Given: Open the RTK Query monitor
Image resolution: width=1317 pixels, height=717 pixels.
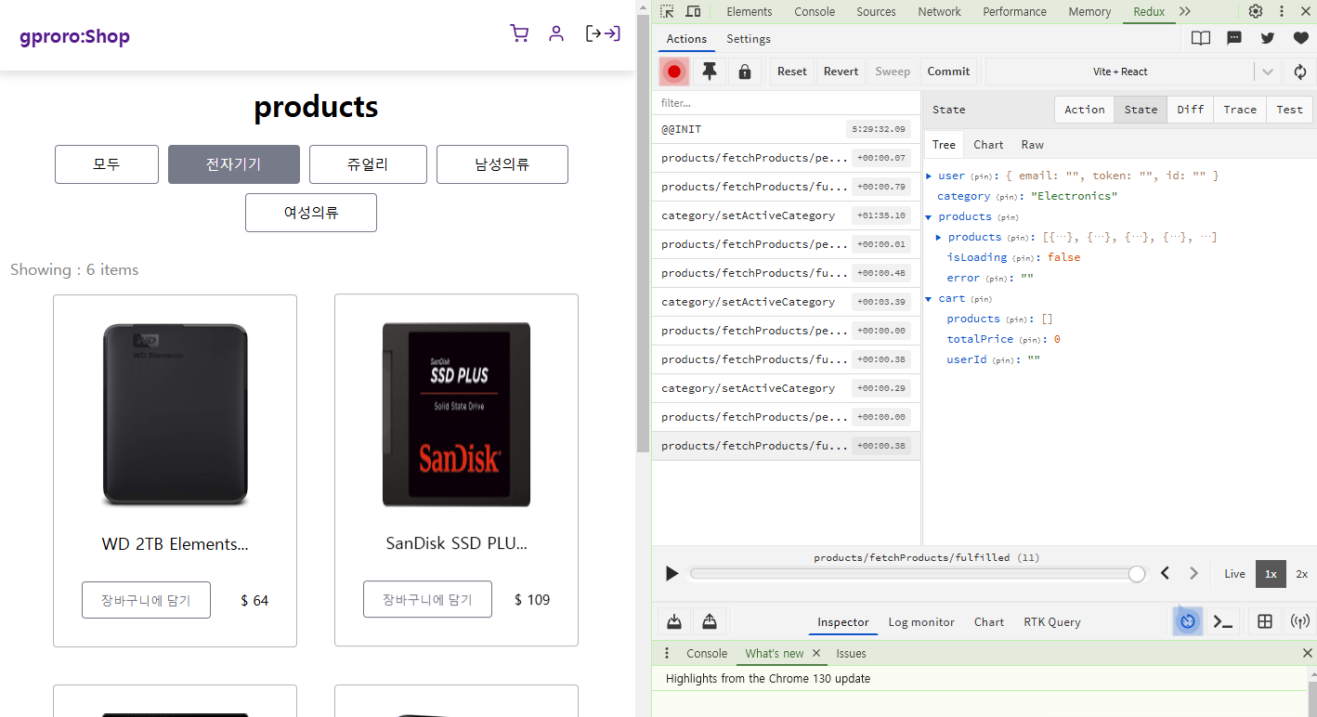Looking at the screenshot, I should click(1052, 622).
